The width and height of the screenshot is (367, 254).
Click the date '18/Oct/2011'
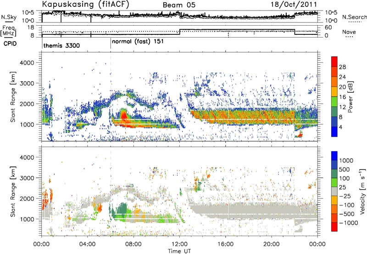pos(294,5)
